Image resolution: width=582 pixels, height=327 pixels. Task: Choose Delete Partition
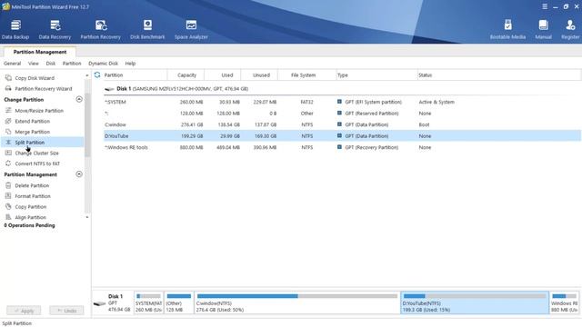pos(32,185)
